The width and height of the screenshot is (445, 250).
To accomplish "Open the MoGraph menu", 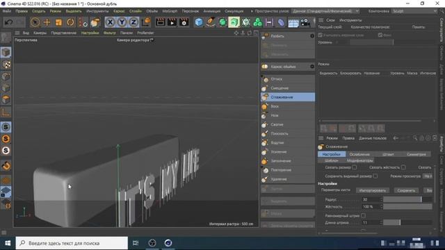I will (170, 11).
